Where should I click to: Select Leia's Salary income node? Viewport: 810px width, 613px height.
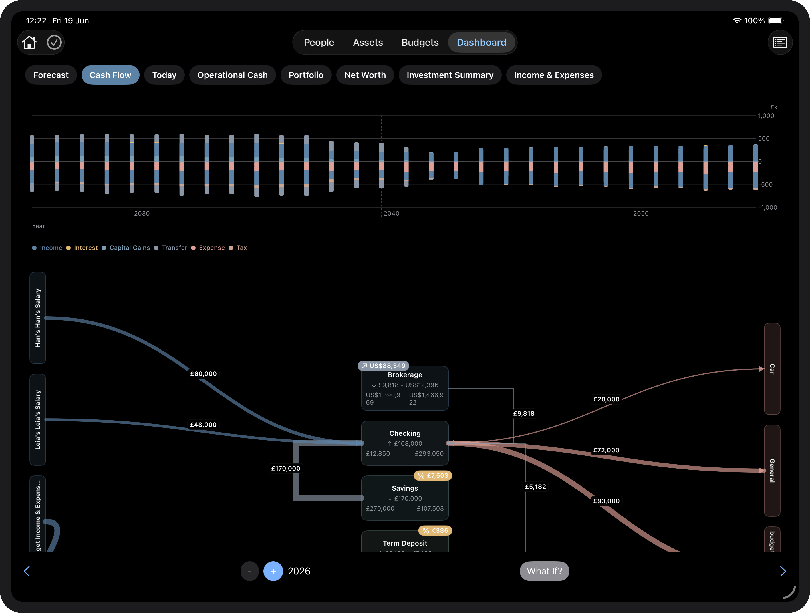(38, 420)
